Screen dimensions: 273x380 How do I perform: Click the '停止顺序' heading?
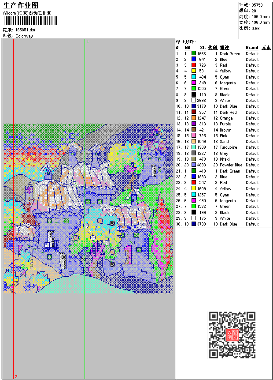click(x=186, y=41)
